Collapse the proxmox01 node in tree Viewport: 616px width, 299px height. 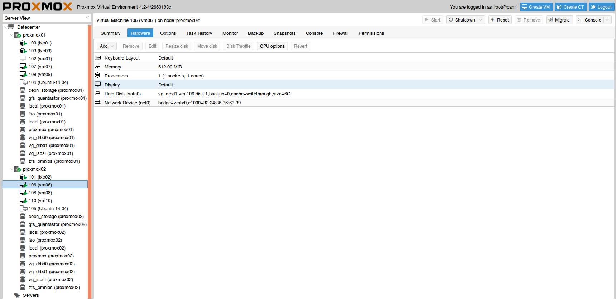(11, 35)
